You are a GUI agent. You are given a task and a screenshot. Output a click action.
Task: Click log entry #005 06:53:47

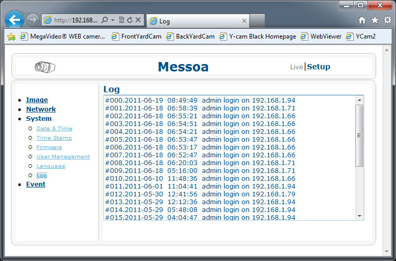tap(200, 140)
